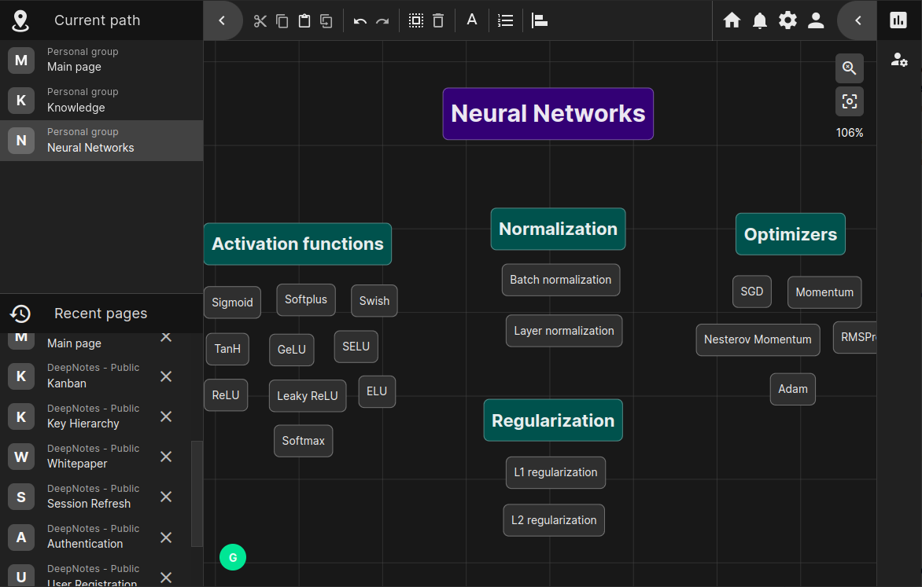Open the text formatting A icon
The width and height of the screenshot is (922, 587).
(471, 20)
